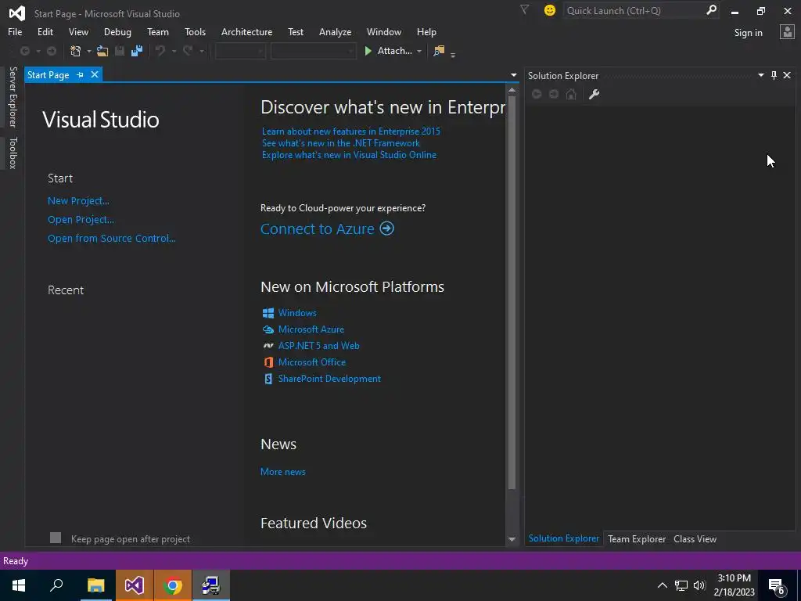Click the Open File toolbar icon
This screenshot has width=801, height=601.
pyautogui.click(x=102, y=51)
